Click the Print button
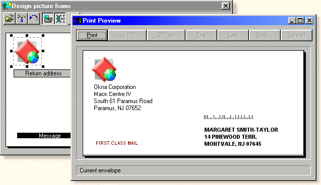321x185 pixels. point(92,35)
